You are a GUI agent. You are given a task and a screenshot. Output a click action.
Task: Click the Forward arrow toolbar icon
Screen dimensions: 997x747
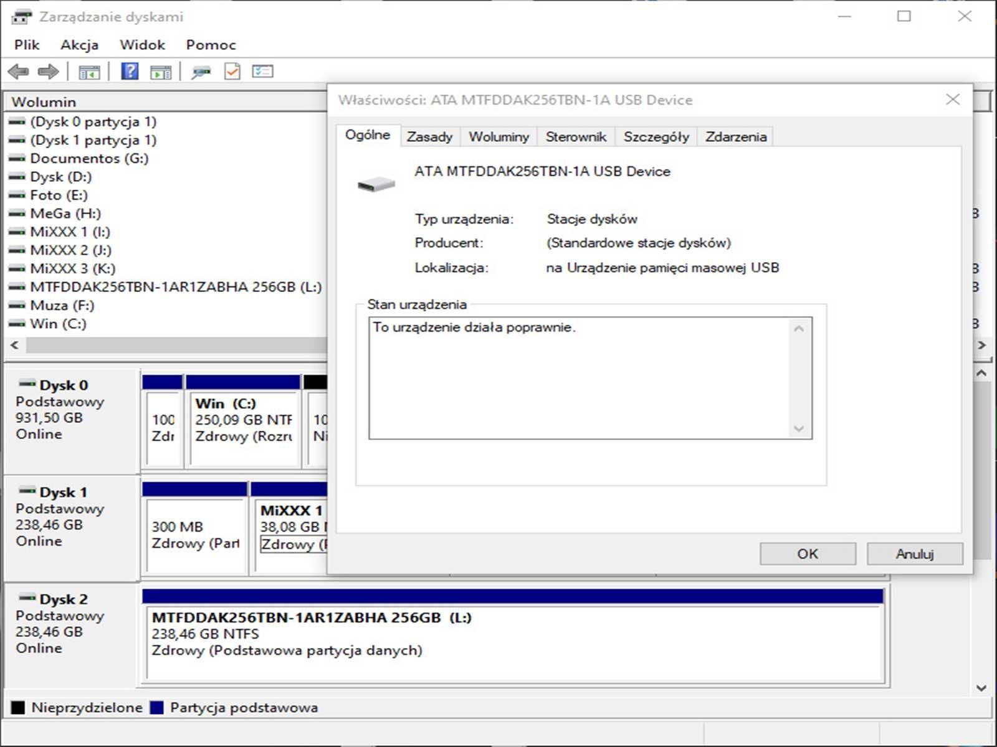48,72
